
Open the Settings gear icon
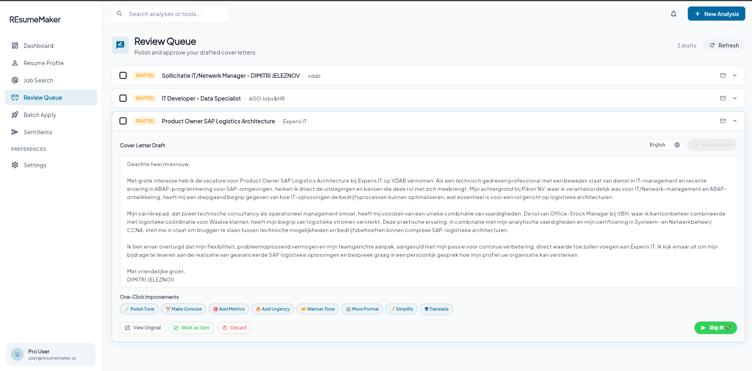tap(15, 165)
